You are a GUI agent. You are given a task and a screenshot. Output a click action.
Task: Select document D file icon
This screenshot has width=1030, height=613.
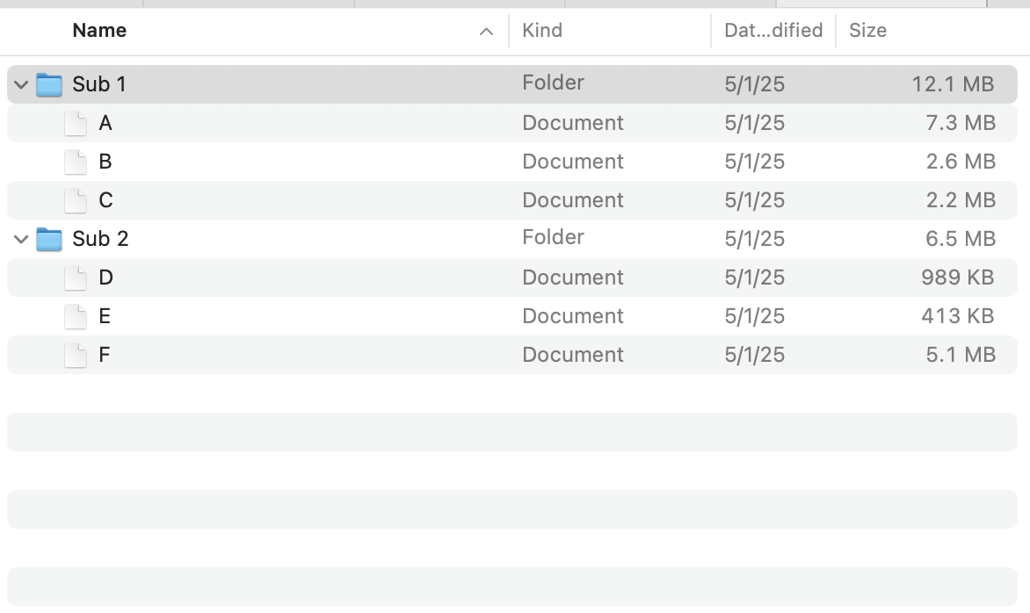click(76, 278)
